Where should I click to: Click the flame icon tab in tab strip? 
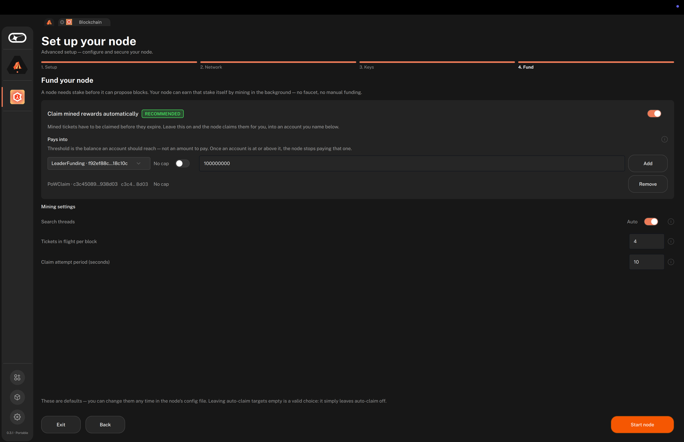point(49,22)
